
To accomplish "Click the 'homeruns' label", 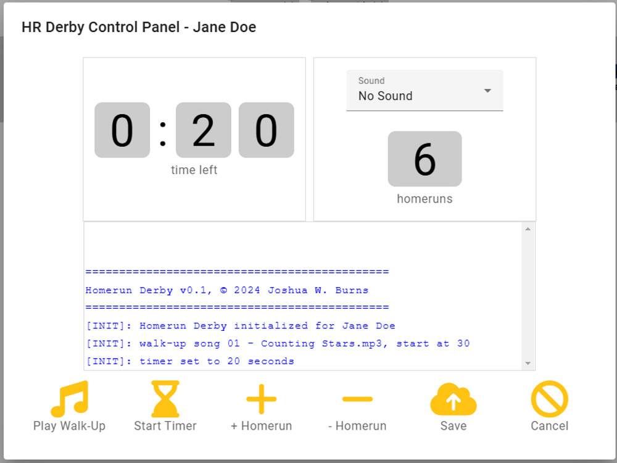I will click(x=424, y=199).
